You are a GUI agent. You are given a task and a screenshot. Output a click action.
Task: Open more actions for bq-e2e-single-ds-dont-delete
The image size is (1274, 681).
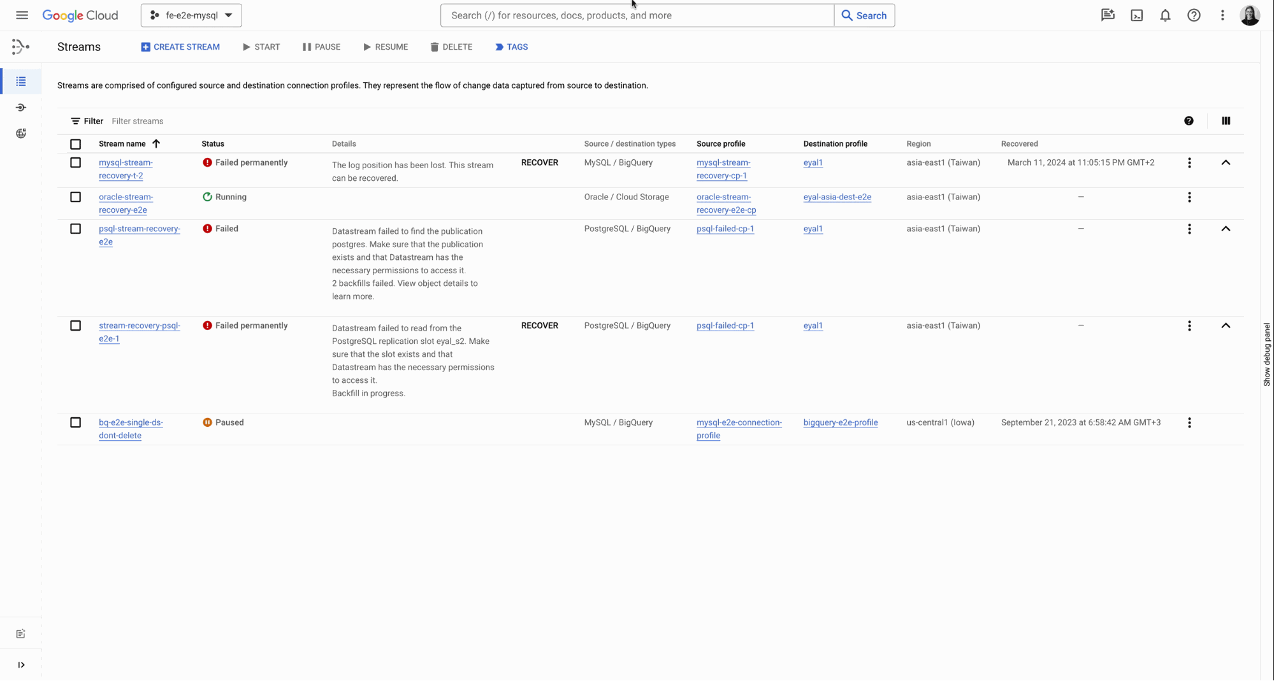click(x=1189, y=423)
